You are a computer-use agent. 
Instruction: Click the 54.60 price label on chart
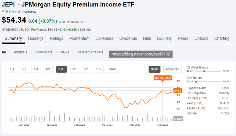pos(177,91)
